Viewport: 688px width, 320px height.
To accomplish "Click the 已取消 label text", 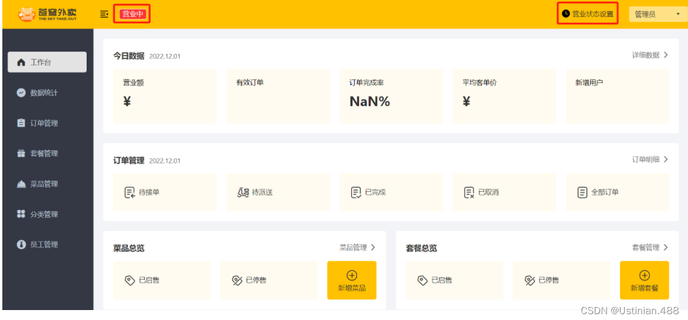I will 488,192.
